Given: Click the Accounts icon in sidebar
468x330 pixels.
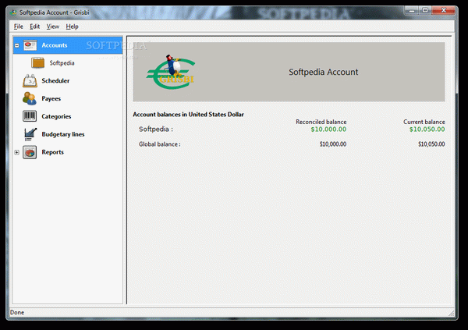Looking at the screenshot, I should 30,45.
